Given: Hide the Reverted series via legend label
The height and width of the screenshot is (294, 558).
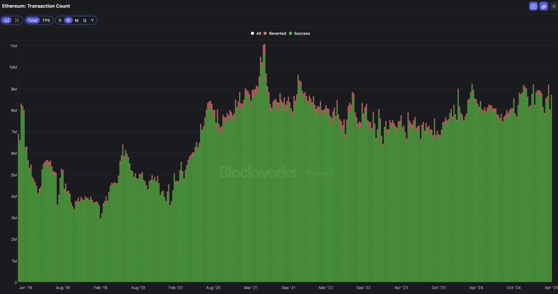Looking at the screenshot, I should click(277, 34).
